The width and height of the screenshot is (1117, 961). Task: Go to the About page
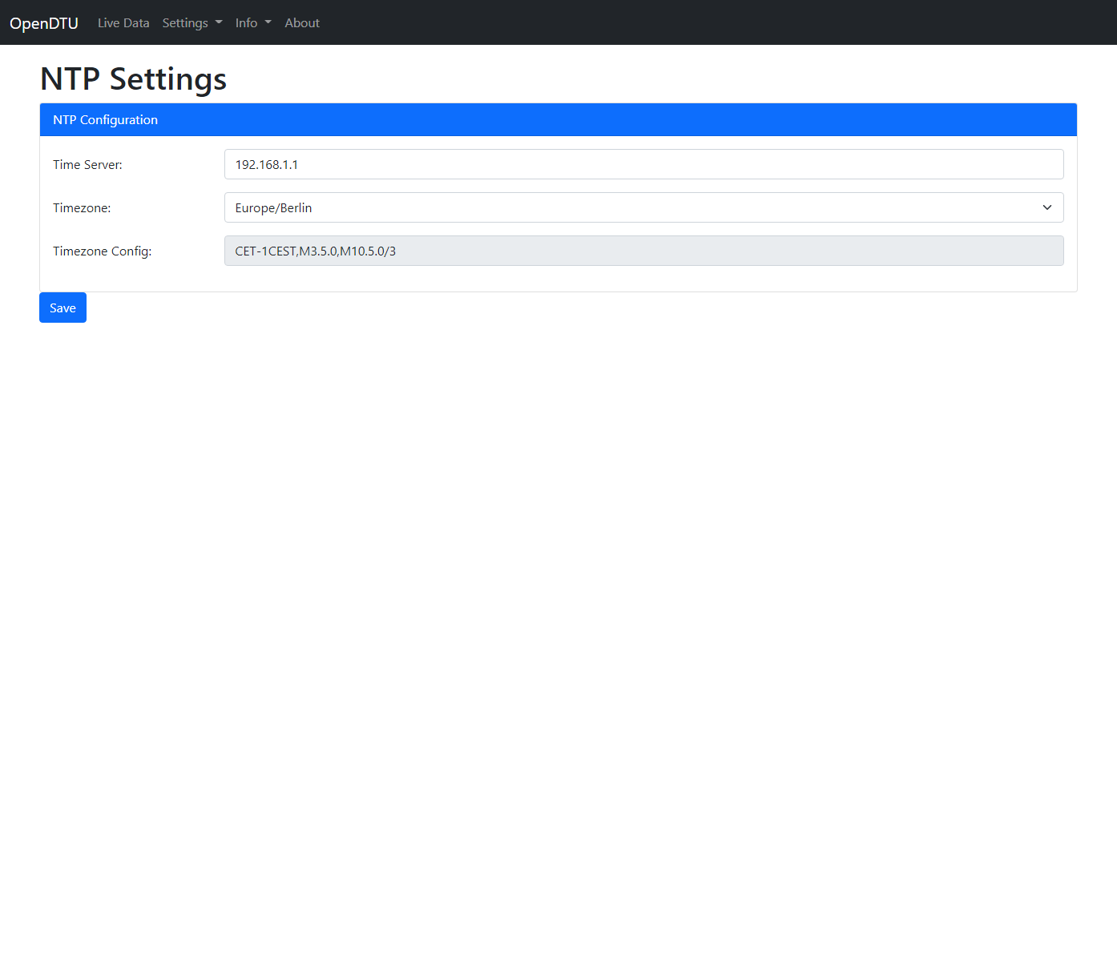[302, 23]
